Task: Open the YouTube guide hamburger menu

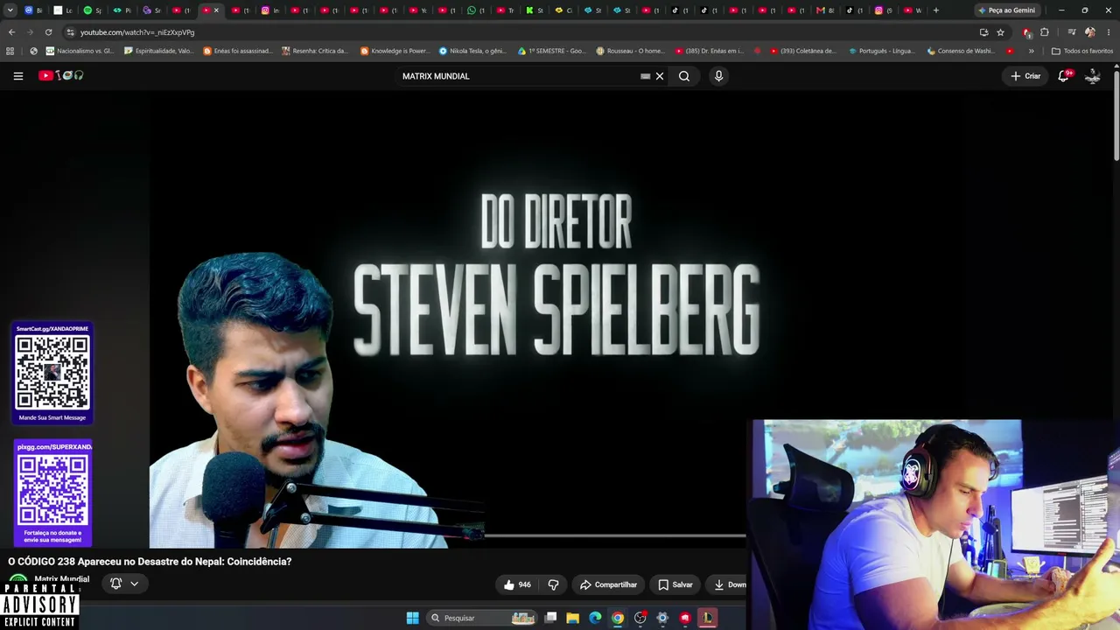Action: 17,76
